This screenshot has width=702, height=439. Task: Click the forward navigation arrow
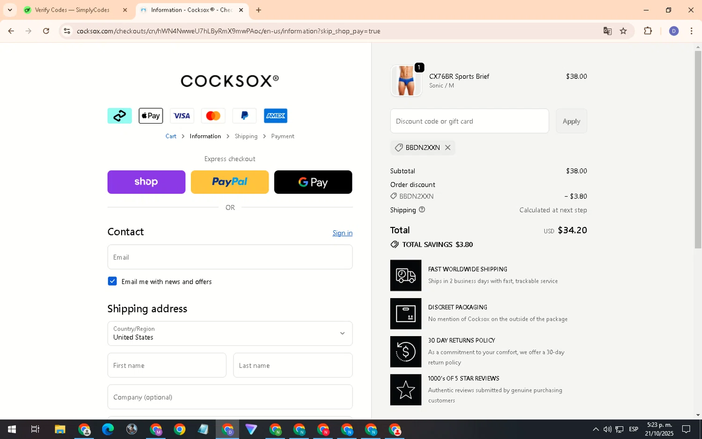pyautogui.click(x=29, y=31)
